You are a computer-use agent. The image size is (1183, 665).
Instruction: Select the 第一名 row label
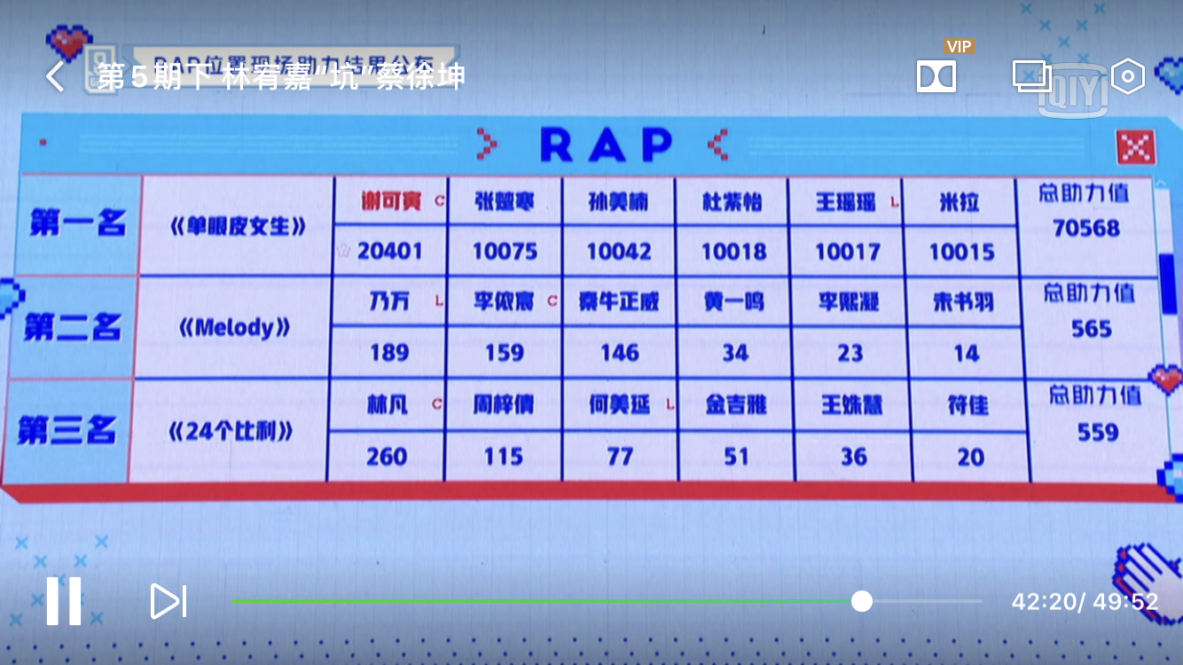coord(78,224)
